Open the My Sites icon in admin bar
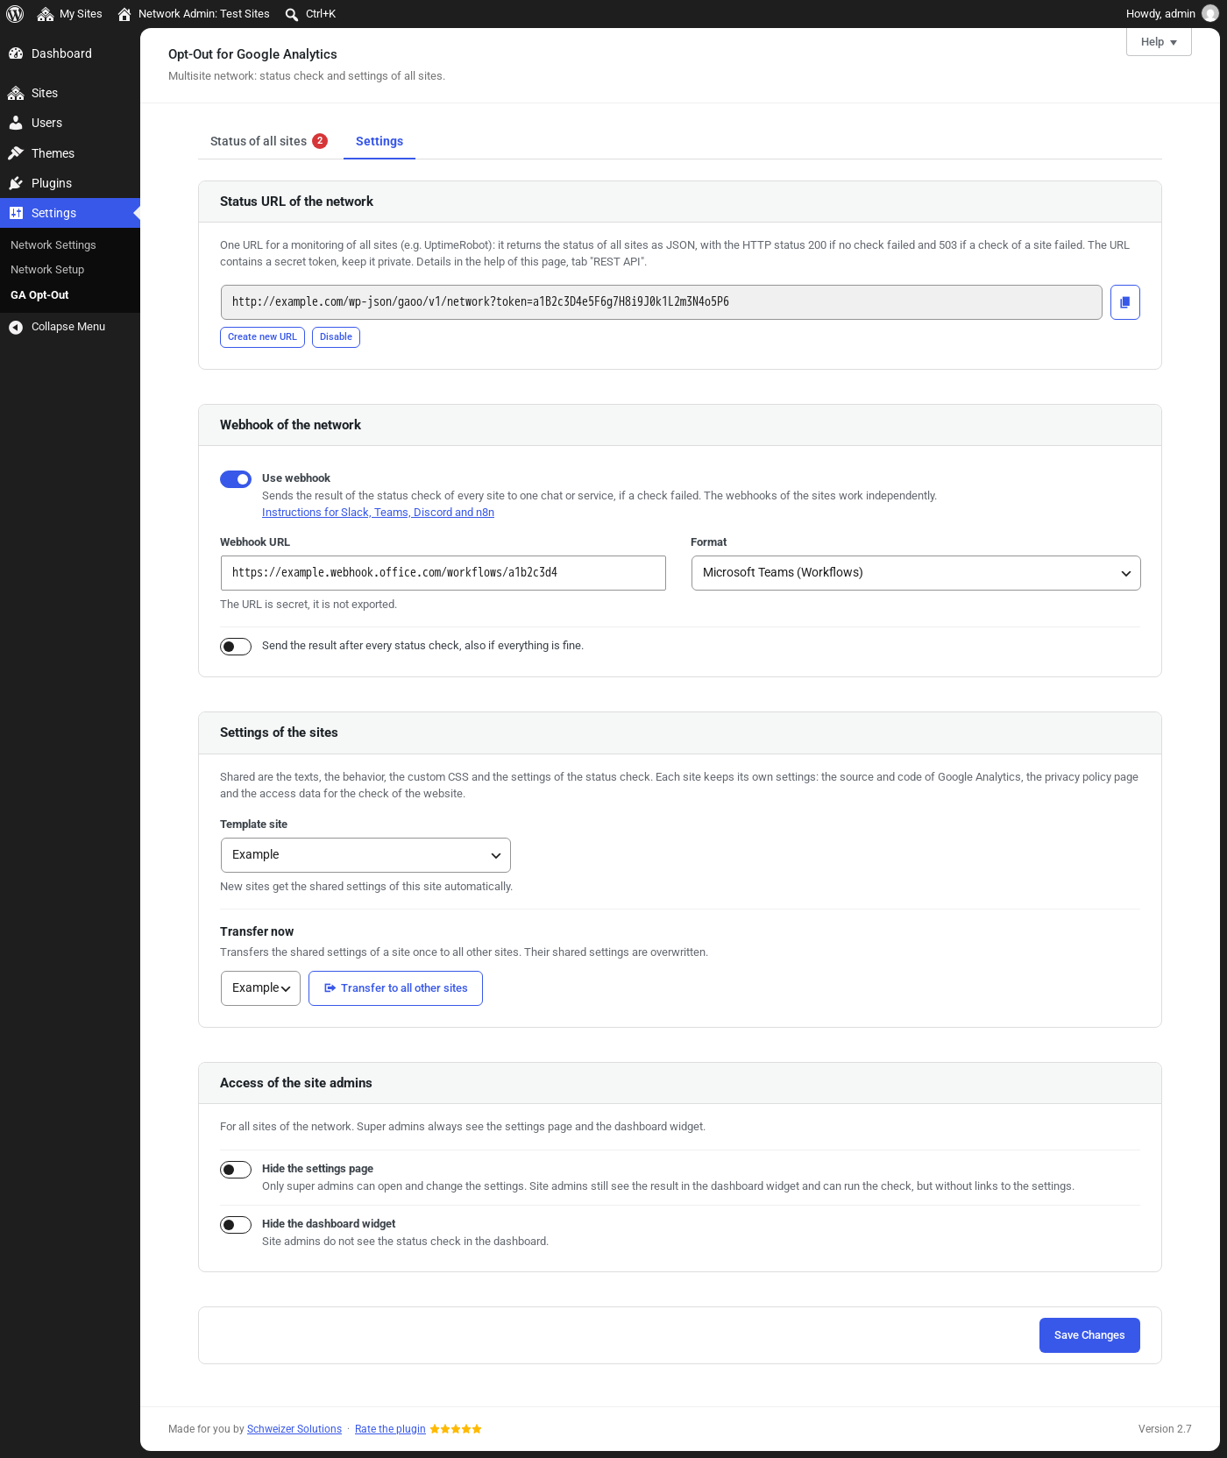Image resolution: width=1227 pixels, height=1458 pixels. pos(46,14)
